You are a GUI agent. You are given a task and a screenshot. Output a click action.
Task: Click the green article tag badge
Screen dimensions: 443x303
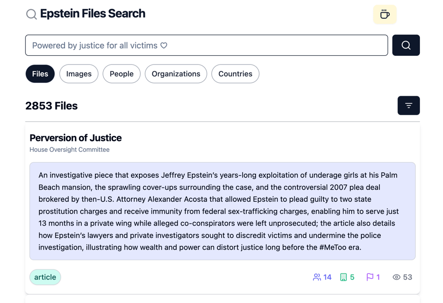(45, 277)
